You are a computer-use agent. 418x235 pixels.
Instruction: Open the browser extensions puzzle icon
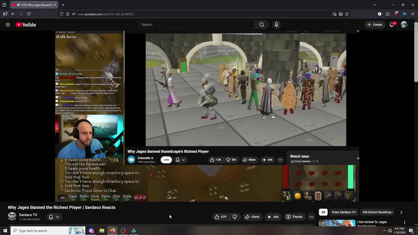pos(388,14)
